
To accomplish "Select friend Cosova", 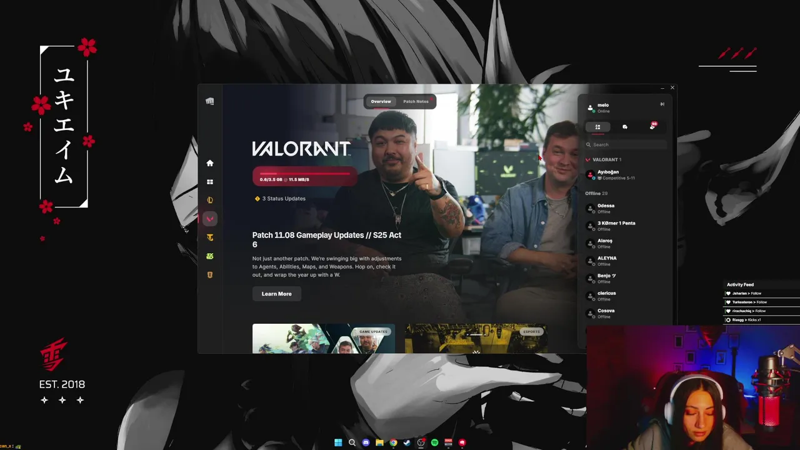I will pos(626,313).
